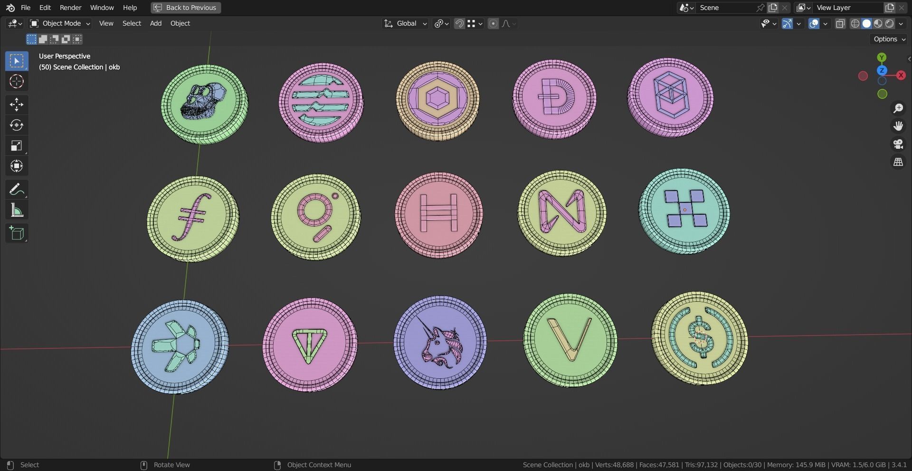Set selection mode to new selection
The image size is (912, 471).
[31, 39]
